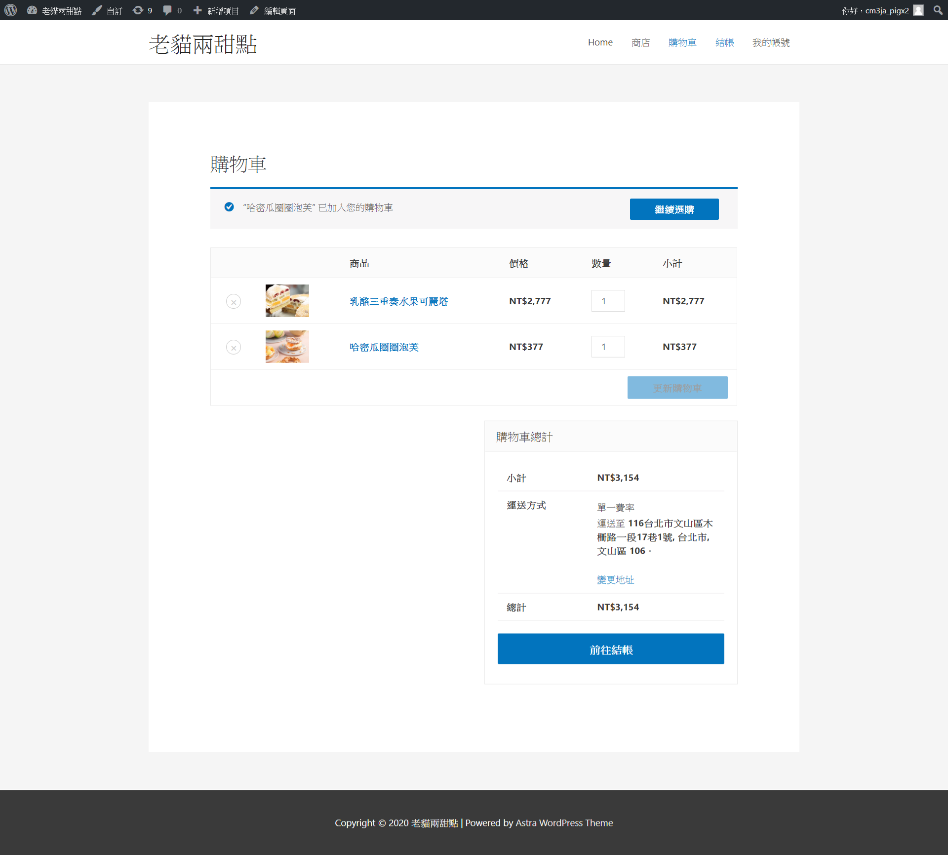Open the comments bubble icon

click(x=167, y=10)
